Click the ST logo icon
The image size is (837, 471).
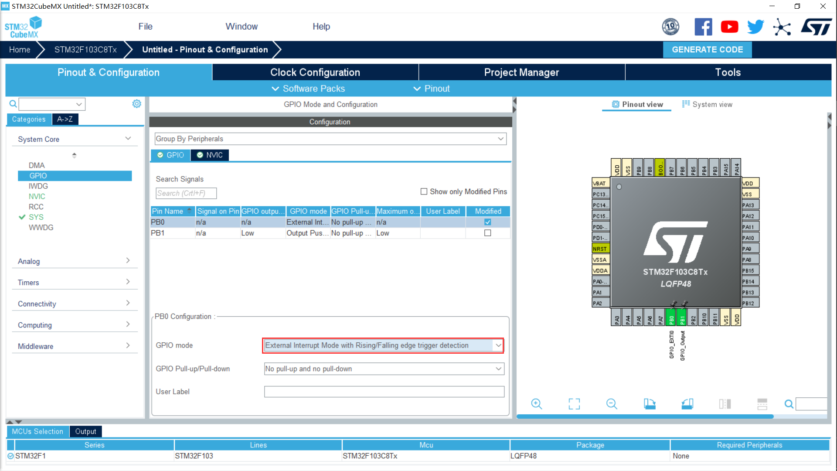[817, 27]
